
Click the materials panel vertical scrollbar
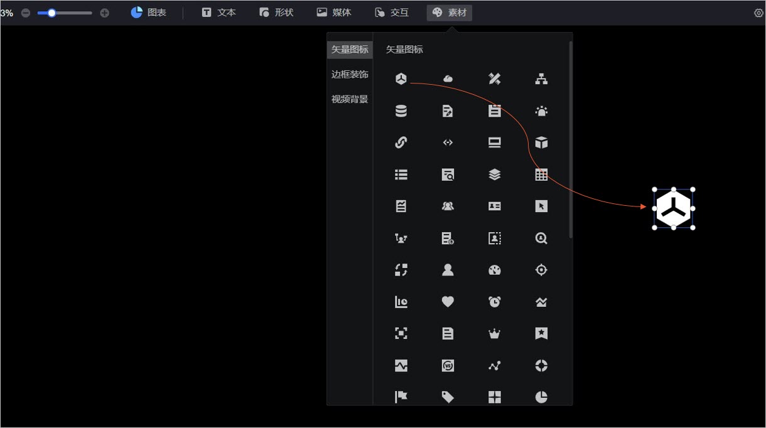[x=570, y=139]
